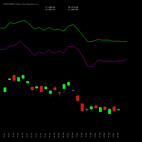This screenshot has height=142, width=142.
Task: Click the 21 May date label
Action: 113,135
